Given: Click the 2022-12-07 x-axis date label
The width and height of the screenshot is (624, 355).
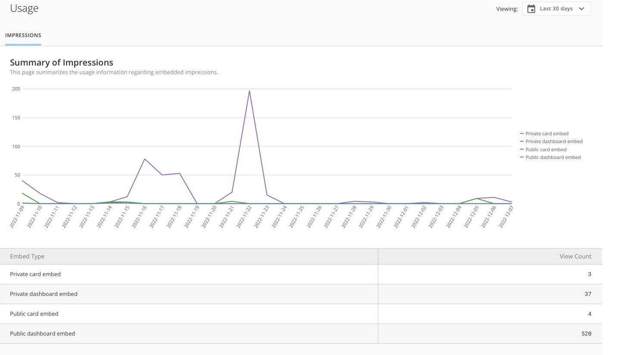Looking at the screenshot, I should point(506,217).
